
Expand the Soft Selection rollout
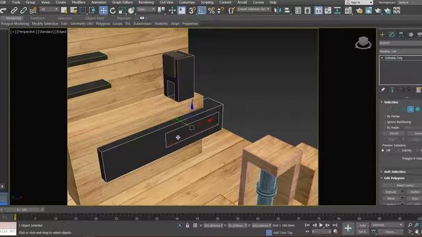click(394, 171)
